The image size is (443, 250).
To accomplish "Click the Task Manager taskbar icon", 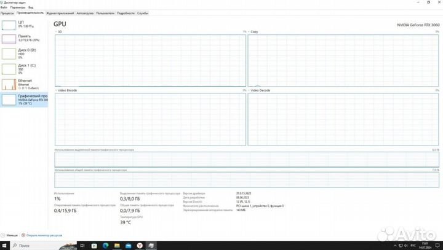I will [x=151, y=246].
